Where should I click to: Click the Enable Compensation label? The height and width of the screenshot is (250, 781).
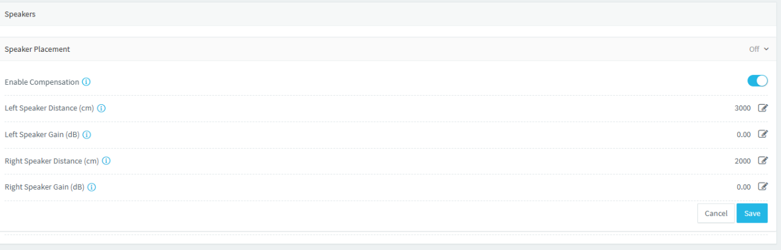tap(42, 82)
